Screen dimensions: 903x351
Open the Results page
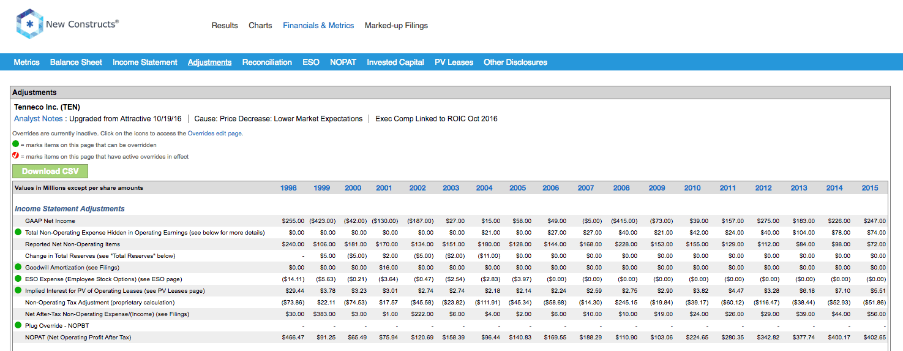coord(225,26)
